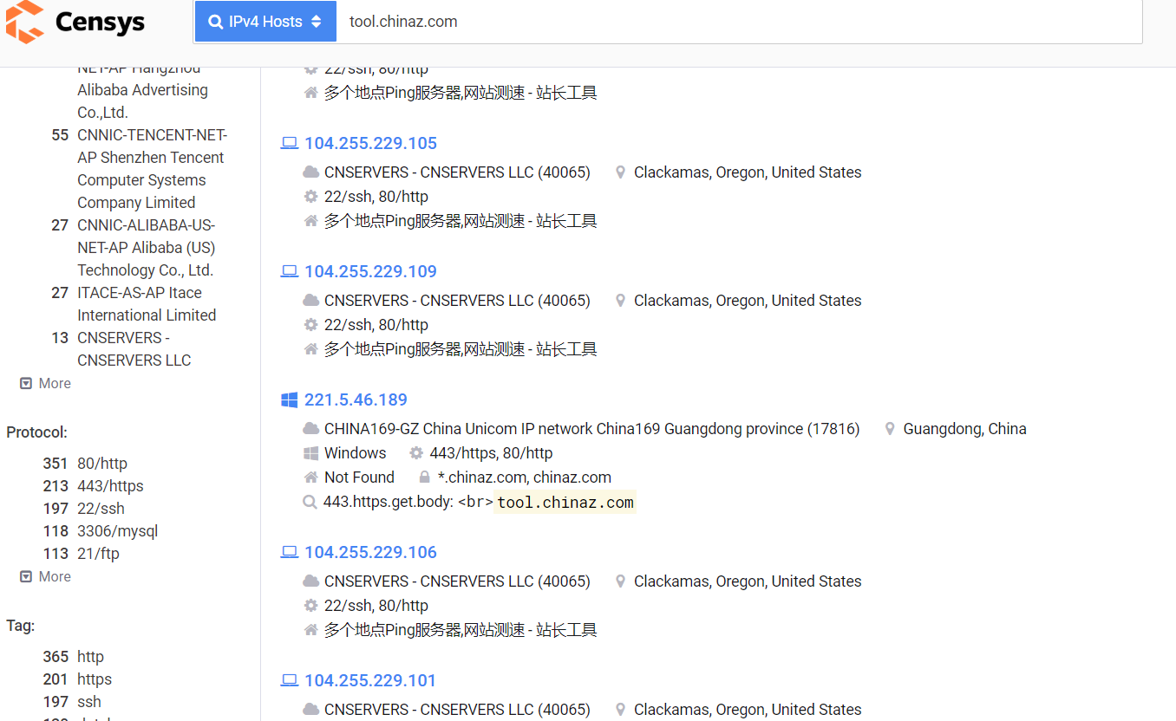The width and height of the screenshot is (1176, 721).
Task: Click CHINA169-GZ China Unicom network text
Action: click(592, 429)
